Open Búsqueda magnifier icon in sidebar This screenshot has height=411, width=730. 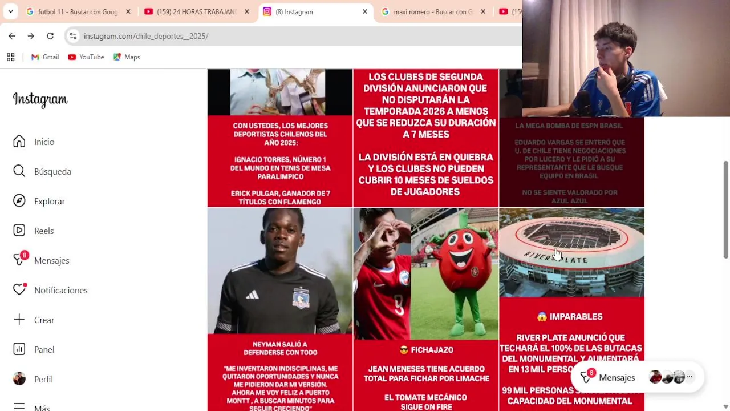point(19,171)
